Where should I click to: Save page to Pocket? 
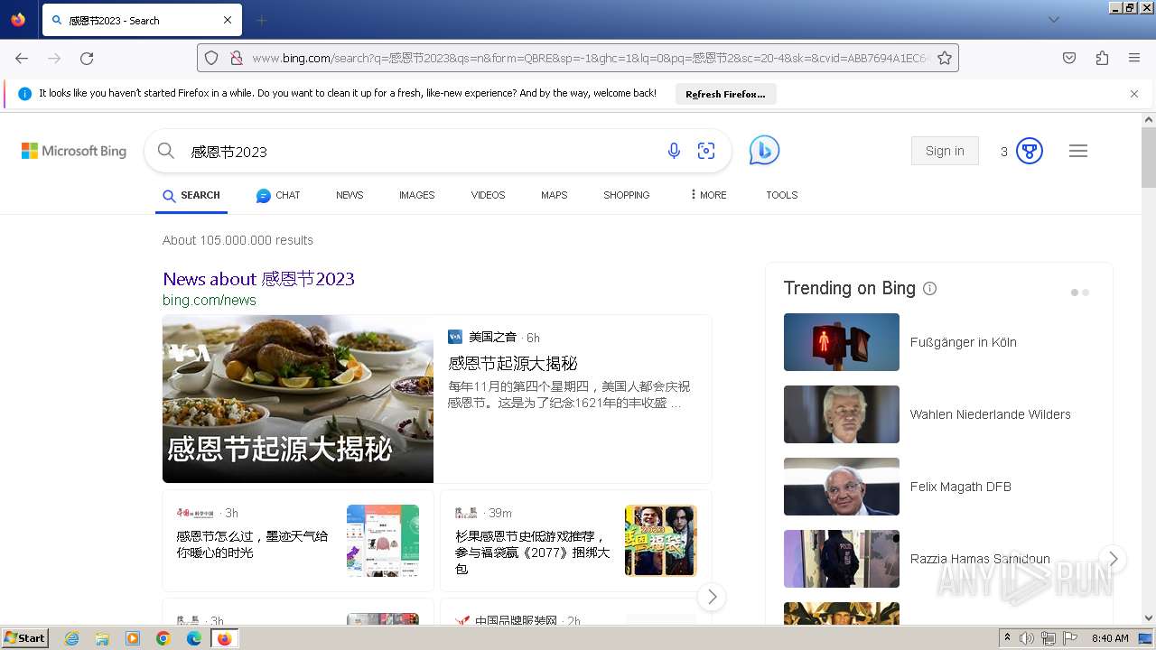point(1069,58)
